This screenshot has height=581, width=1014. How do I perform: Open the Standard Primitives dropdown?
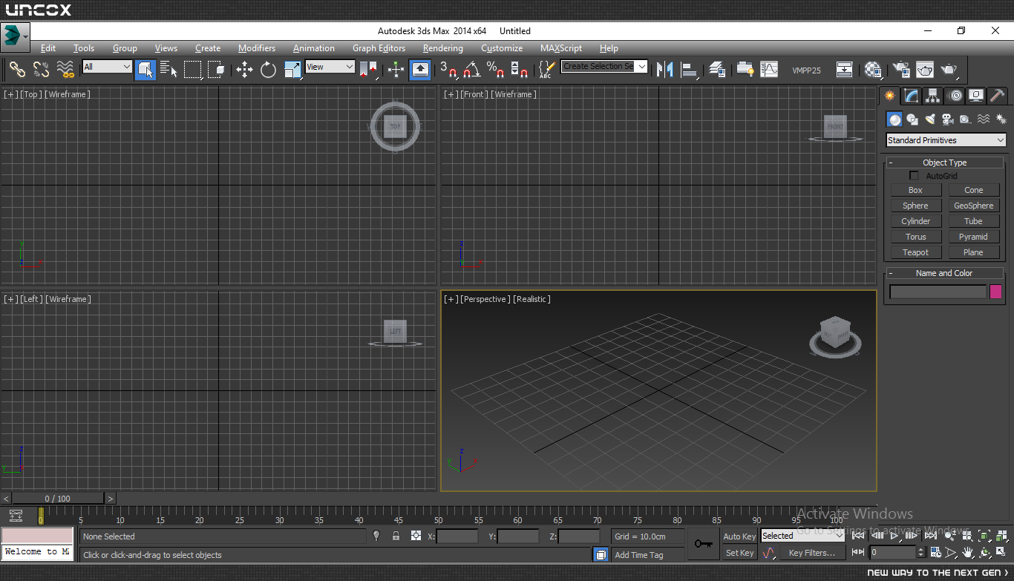pyautogui.click(x=946, y=140)
